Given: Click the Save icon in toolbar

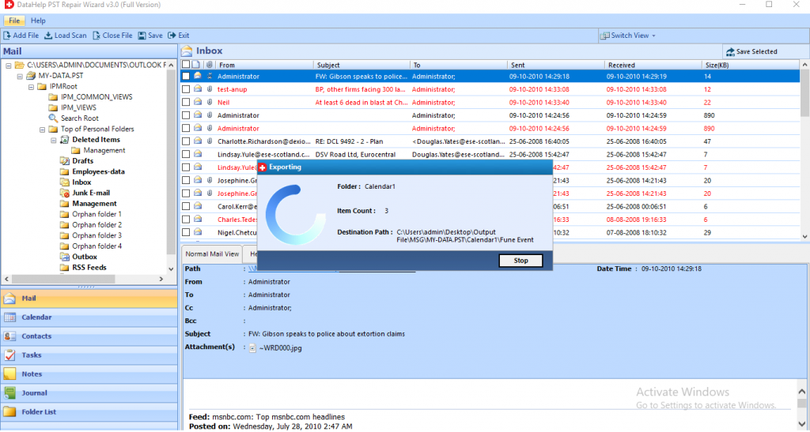Looking at the screenshot, I should click(142, 36).
